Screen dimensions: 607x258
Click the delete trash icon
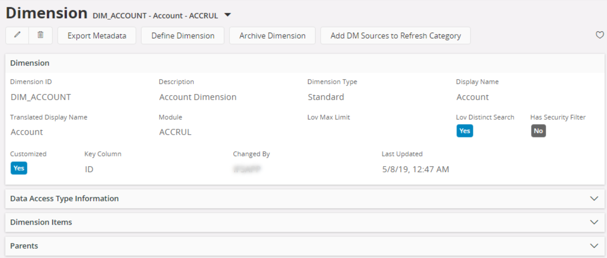click(x=41, y=36)
